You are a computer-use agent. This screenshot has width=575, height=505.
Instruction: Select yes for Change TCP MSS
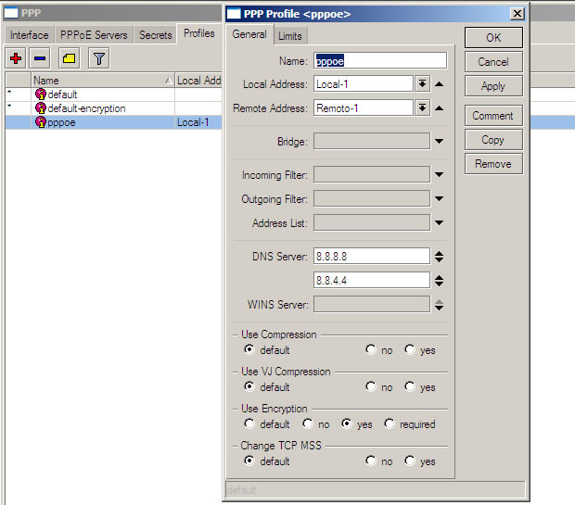pyautogui.click(x=410, y=461)
